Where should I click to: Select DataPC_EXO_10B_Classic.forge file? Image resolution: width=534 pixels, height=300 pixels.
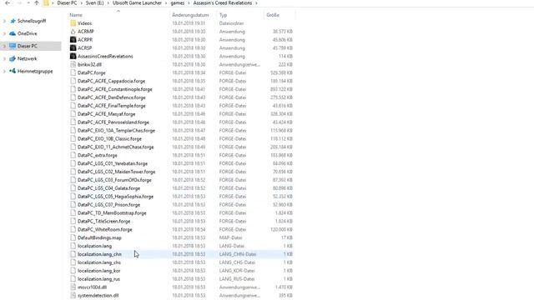click(109, 139)
